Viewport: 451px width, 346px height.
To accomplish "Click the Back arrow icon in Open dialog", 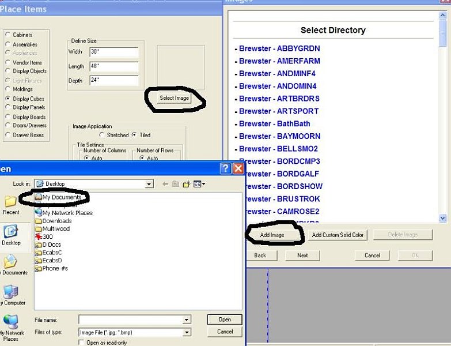I will coord(165,184).
